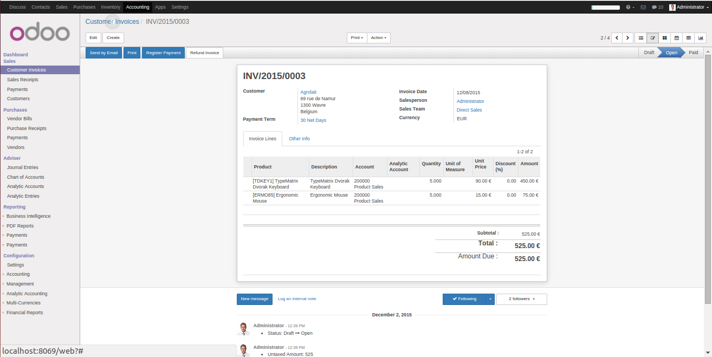The width and height of the screenshot is (712, 357).
Task: Open the Direct Sales team link
Action: click(x=469, y=110)
